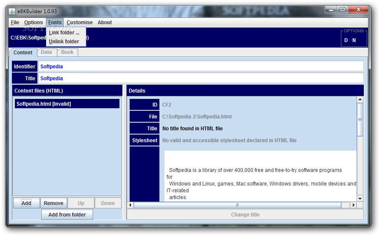Click the split pane divider handle
The image size is (380, 236).
coord(125,152)
